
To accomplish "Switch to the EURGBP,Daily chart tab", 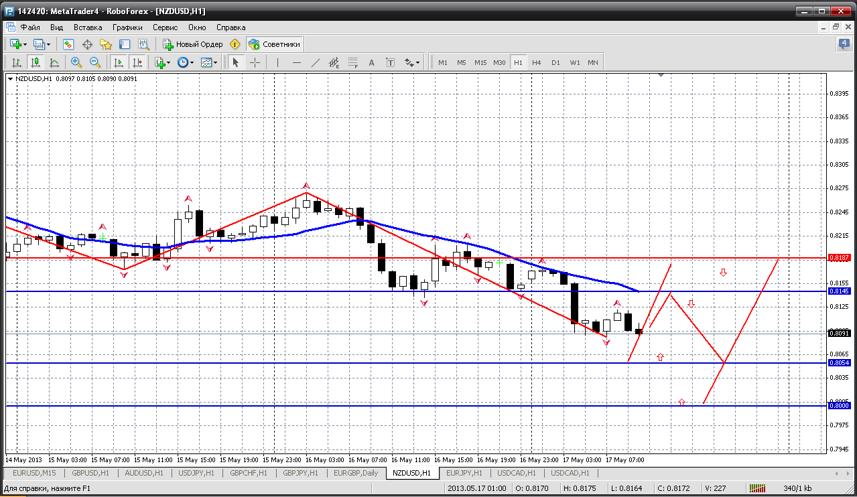I will click(355, 473).
